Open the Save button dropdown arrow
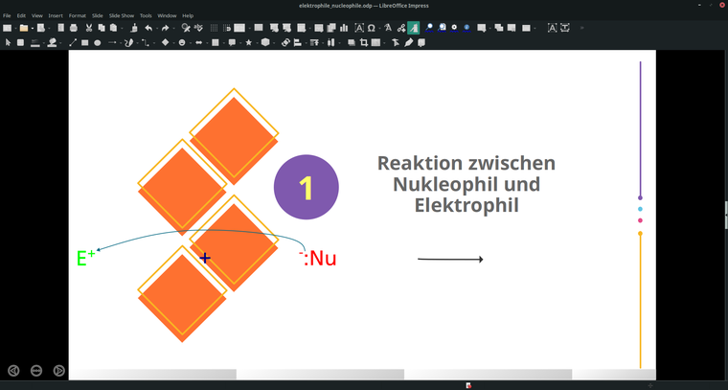Screen dimensions: 728x390 coord(49,29)
